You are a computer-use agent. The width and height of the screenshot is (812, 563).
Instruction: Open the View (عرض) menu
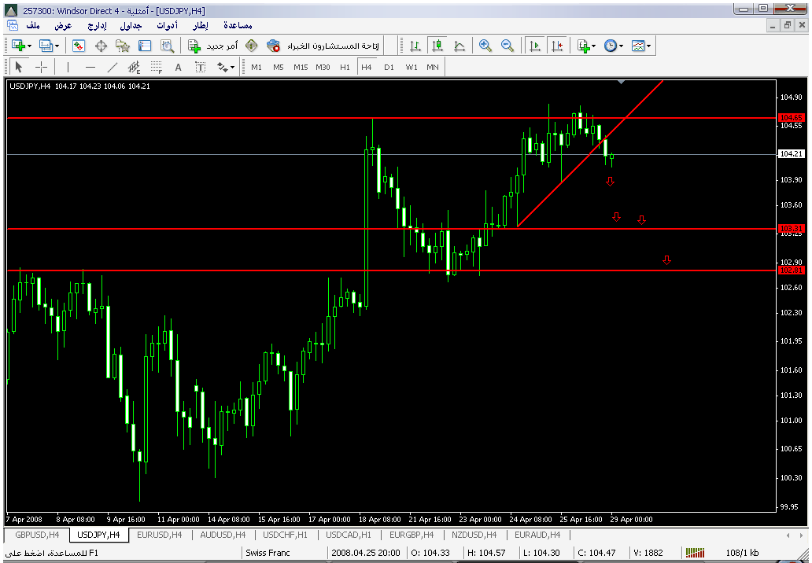coord(63,25)
